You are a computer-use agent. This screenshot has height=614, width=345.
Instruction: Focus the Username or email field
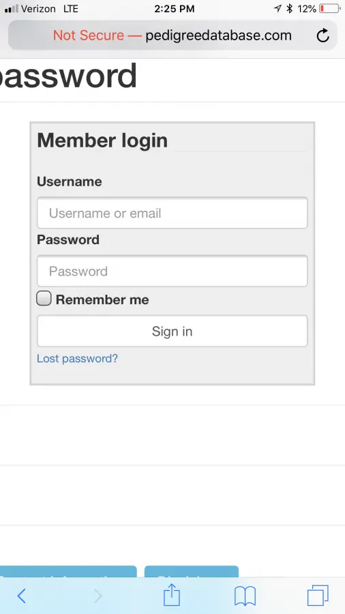172,213
